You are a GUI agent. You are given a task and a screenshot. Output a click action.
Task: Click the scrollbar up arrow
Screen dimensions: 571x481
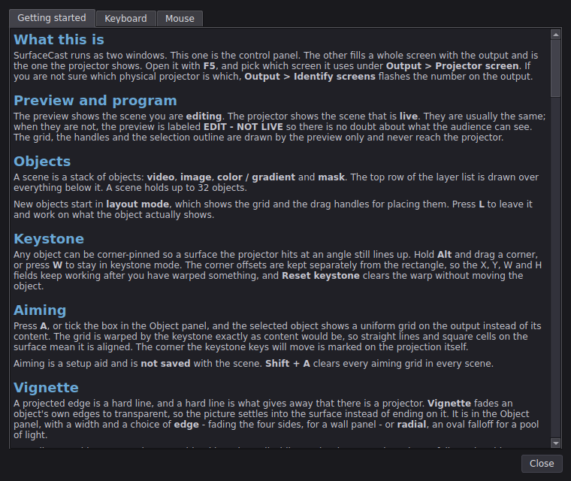coord(555,35)
